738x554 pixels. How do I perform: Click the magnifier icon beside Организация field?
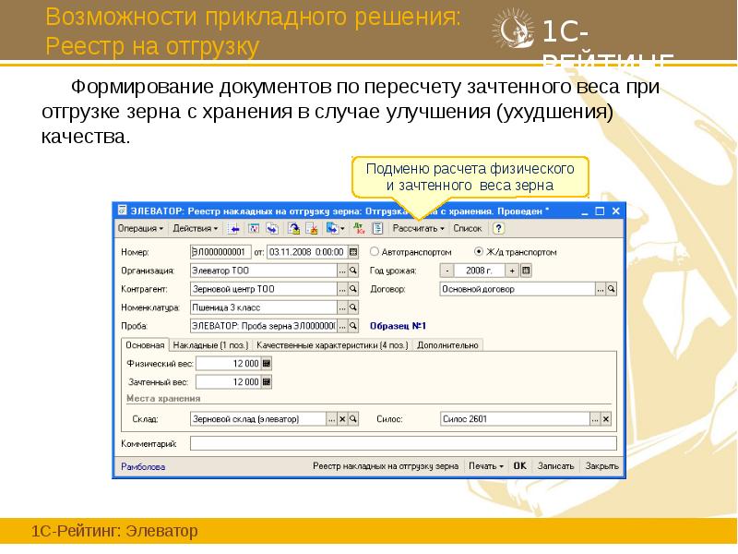352,268
